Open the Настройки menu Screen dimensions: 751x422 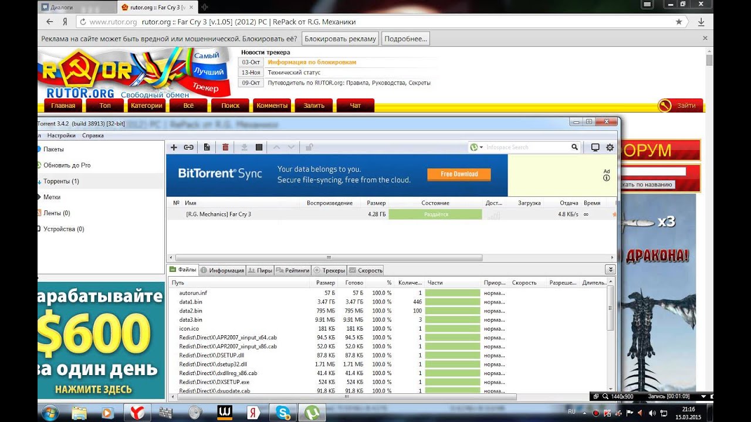[x=62, y=135]
